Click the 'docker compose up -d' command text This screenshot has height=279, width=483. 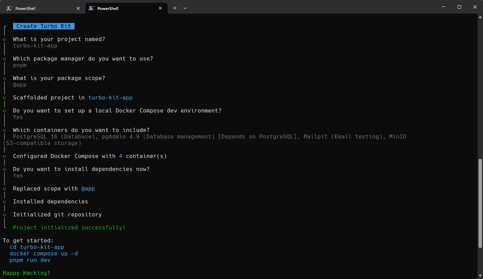[43, 254]
